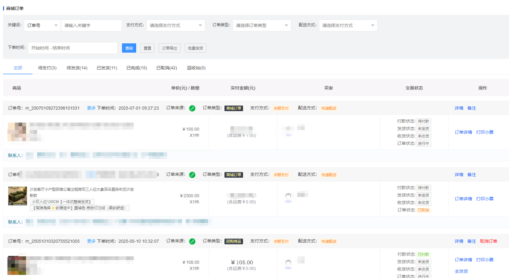
Task: Switch to the 已取消(42) tab
Action: click(164, 67)
